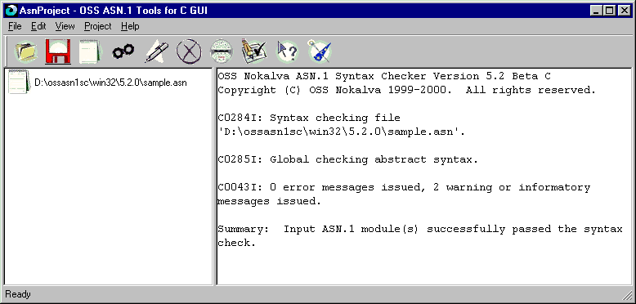Click the AsnProject title bar app icon
This screenshot has width=636, height=304.
(11, 11)
